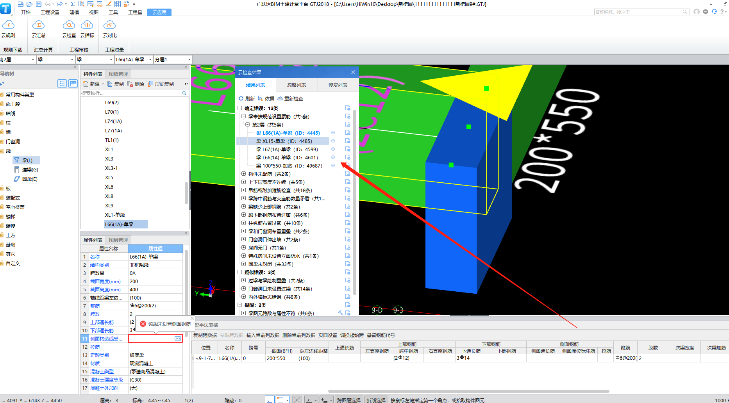Expand 构件未配筋 (共2条) node
This screenshot has width=729, height=403.
(x=243, y=174)
